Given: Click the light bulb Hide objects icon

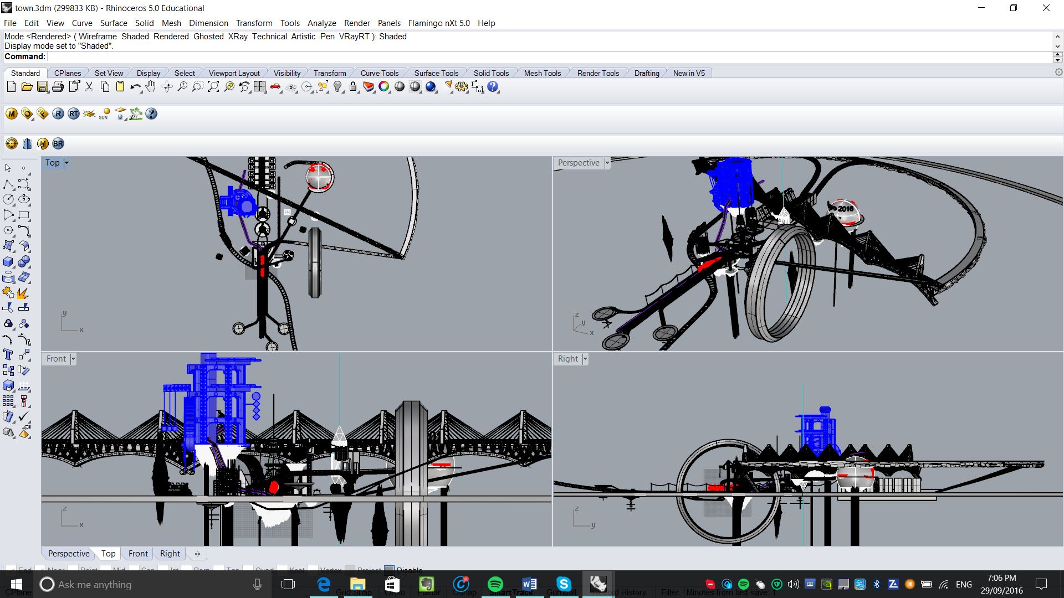Looking at the screenshot, I should 337,87.
